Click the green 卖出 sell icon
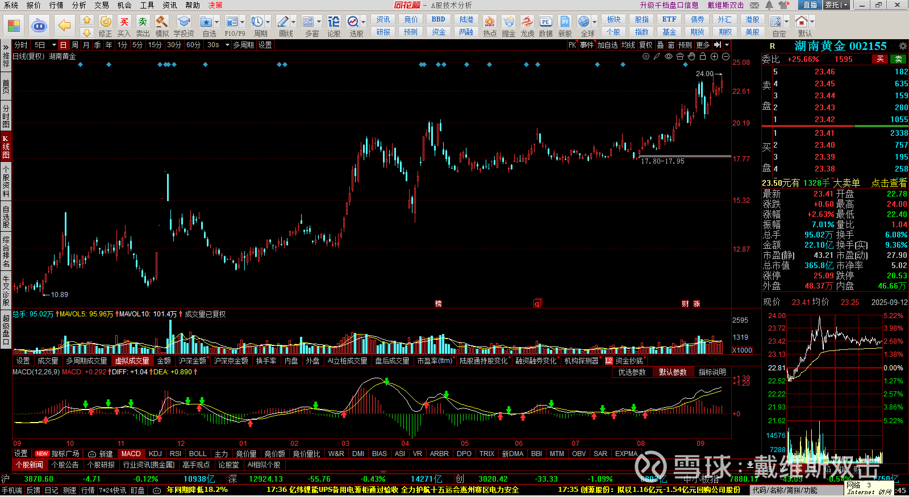The width and height of the screenshot is (909, 497). 143,22
